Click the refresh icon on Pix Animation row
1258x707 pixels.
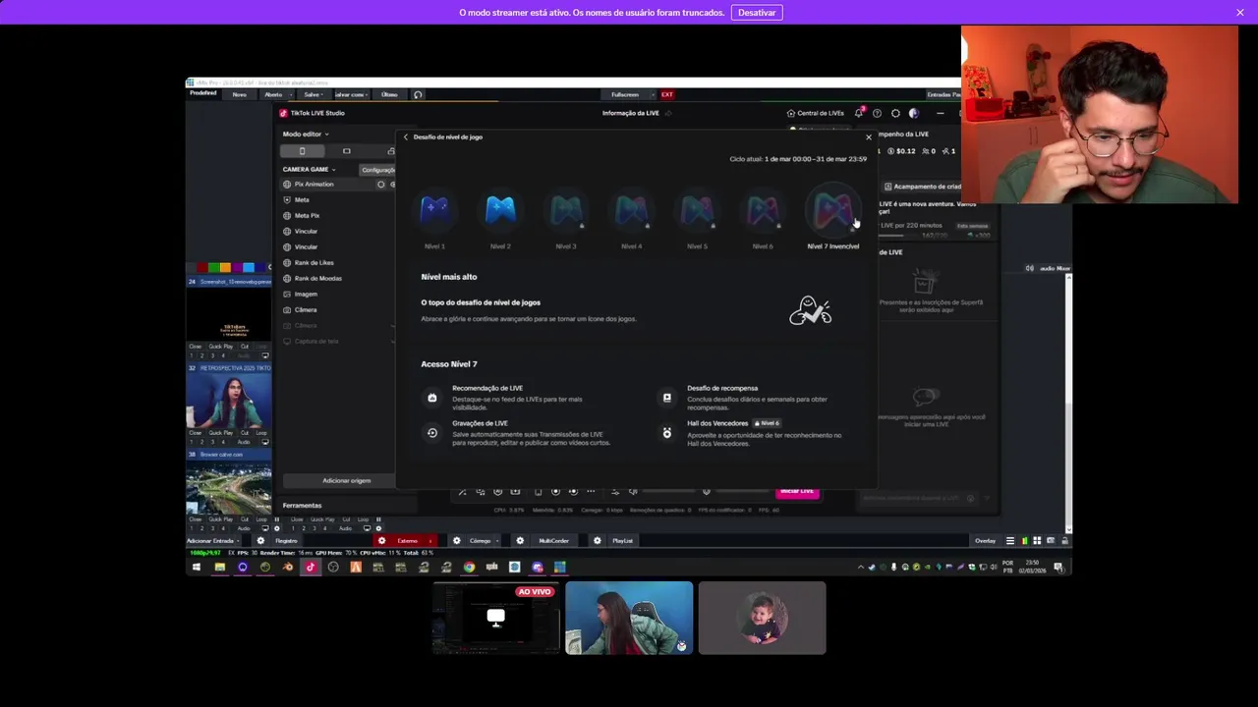[381, 185]
